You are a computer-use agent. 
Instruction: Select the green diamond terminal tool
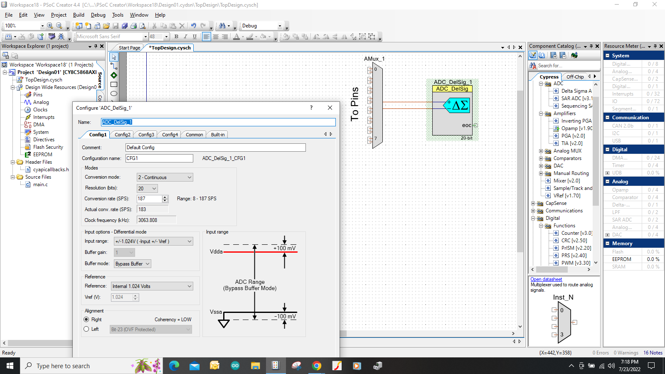[114, 75]
